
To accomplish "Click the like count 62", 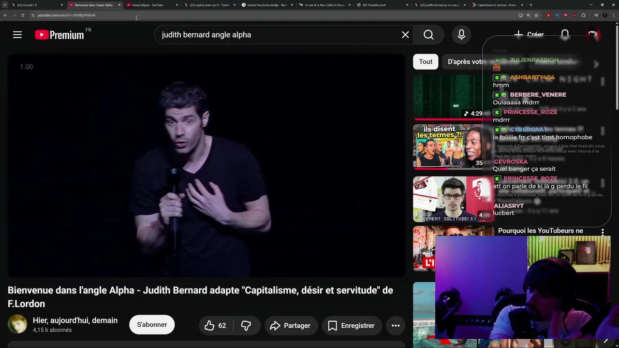I will [222, 326].
